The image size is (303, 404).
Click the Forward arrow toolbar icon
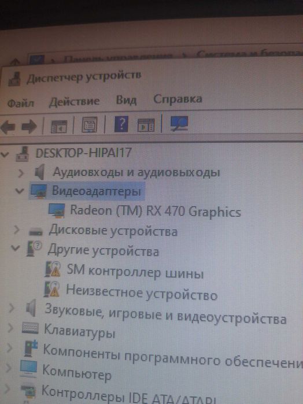pyautogui.click(x=29, y=127)
